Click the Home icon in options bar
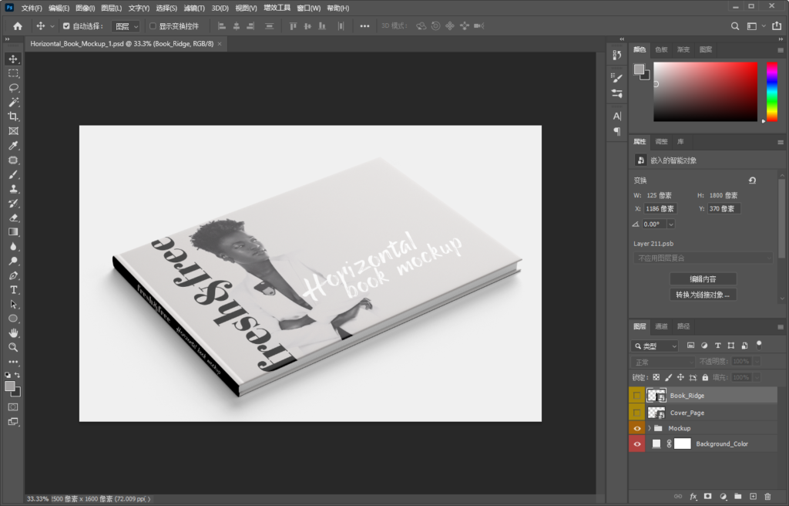This screenshot has width=789, height=506. (x=18, y=26)
